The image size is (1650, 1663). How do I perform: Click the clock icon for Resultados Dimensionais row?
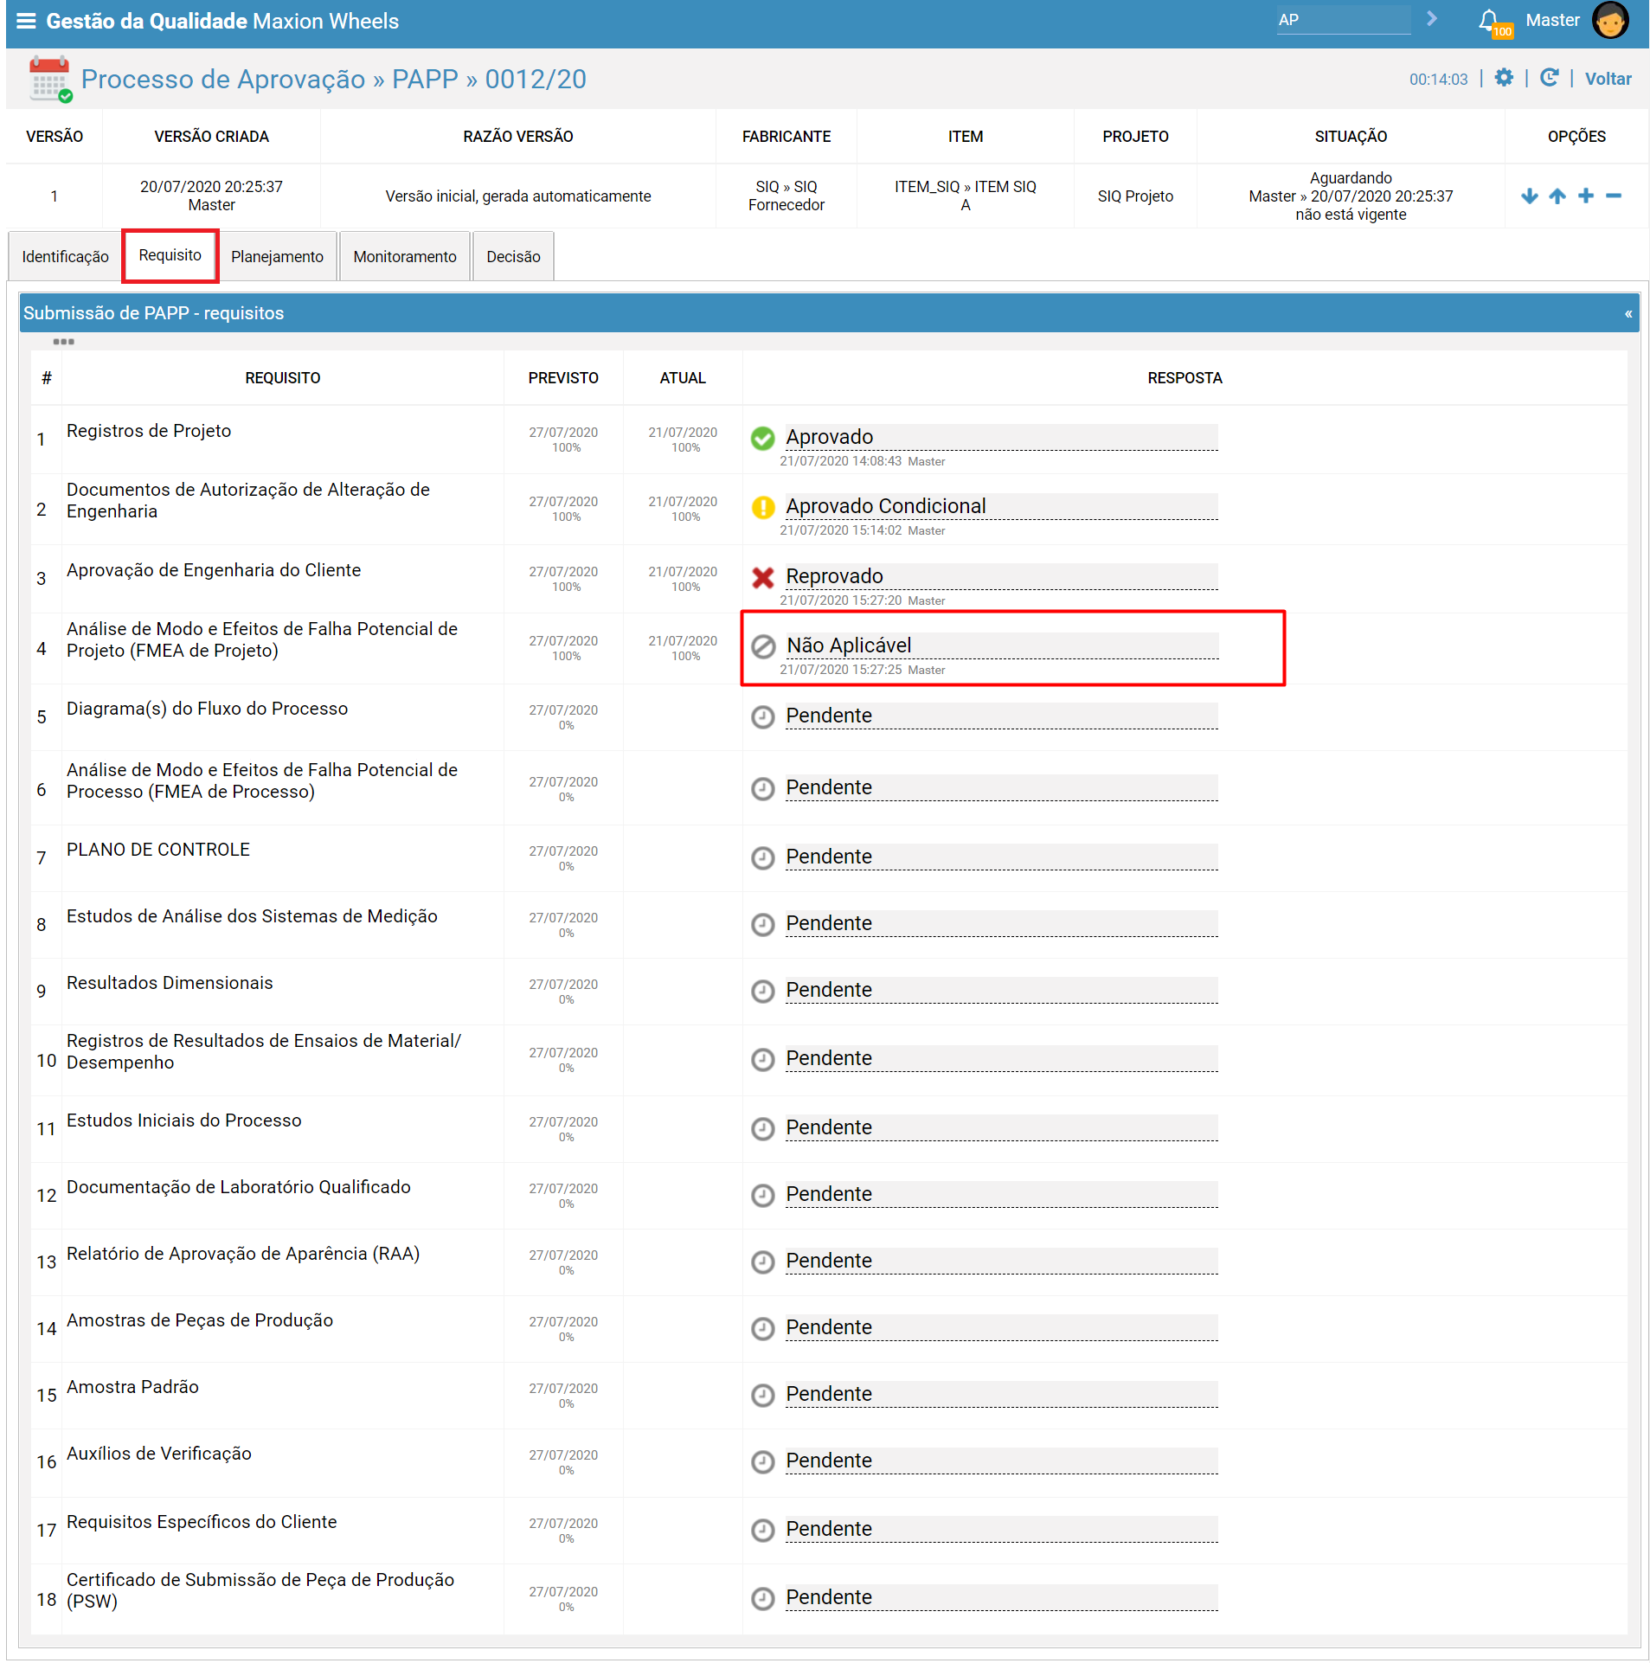(x=762, y=992)
